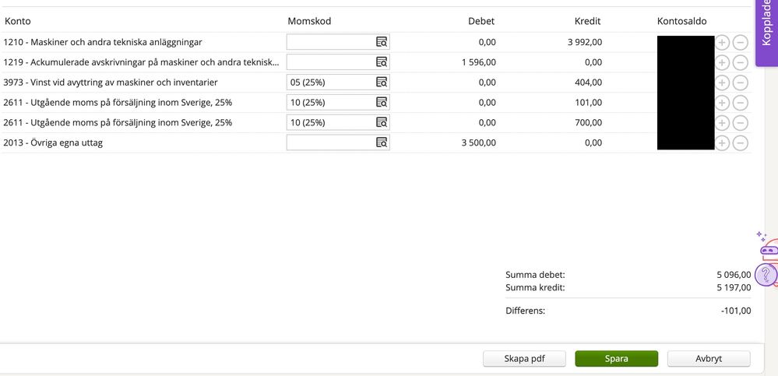Image resolution: width=778 pixels, height=376 pixels.
Task: Click the Spara button
Action: pos(616,359)
